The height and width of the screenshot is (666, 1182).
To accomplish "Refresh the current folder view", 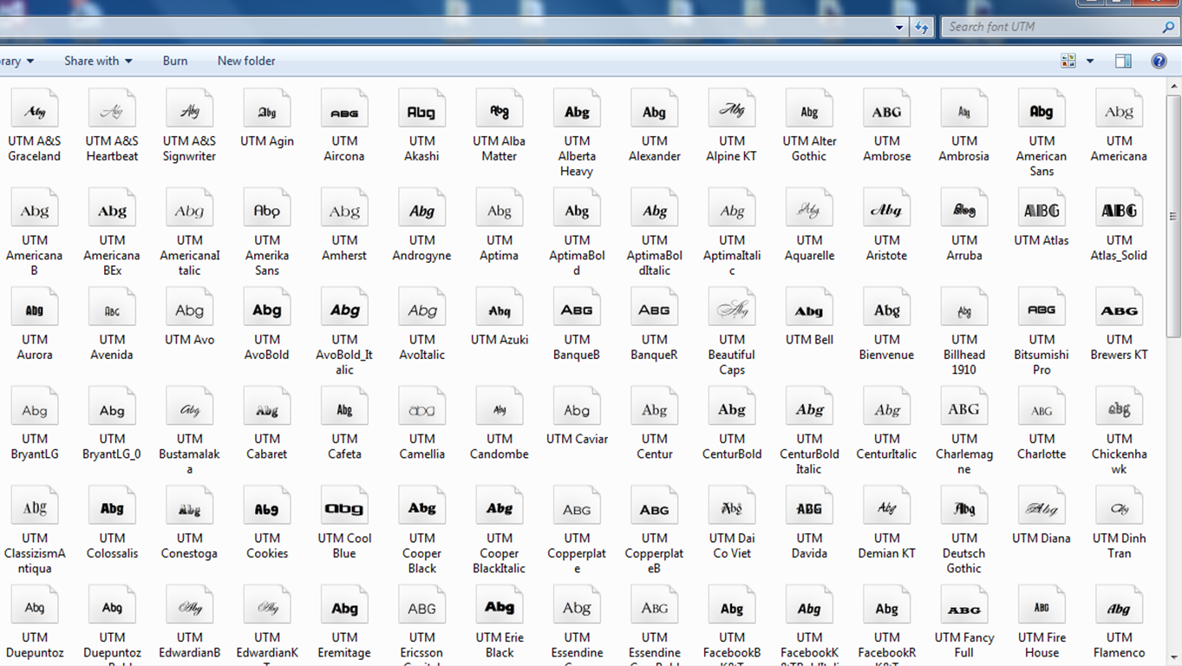I will (x=922, y=27).
